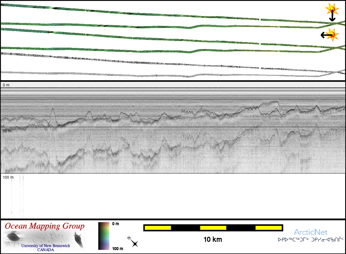Click the leftmost yellow scale bar segment
Screen dimensions: 346x254
tap(158, 228)
